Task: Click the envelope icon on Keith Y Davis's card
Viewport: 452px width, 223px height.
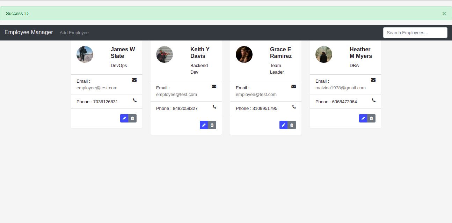Action: pyautogui.click(x=214, y=87)
